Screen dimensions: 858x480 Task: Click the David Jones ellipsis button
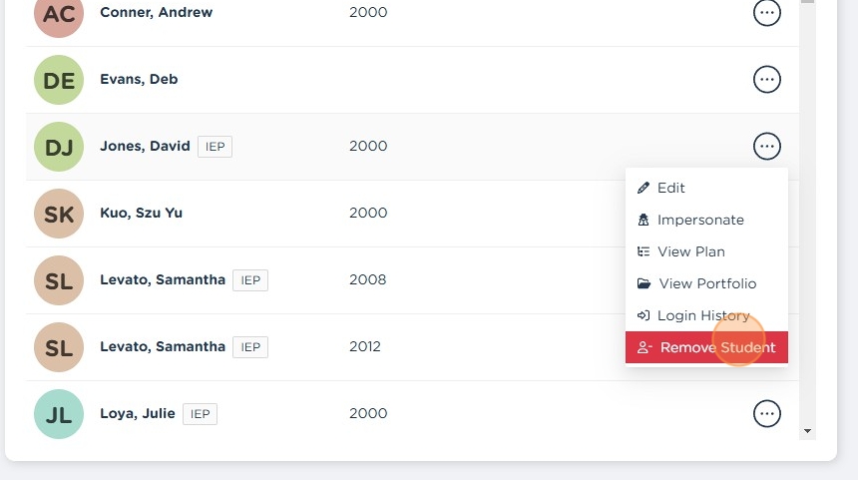[x=766, y=147]
